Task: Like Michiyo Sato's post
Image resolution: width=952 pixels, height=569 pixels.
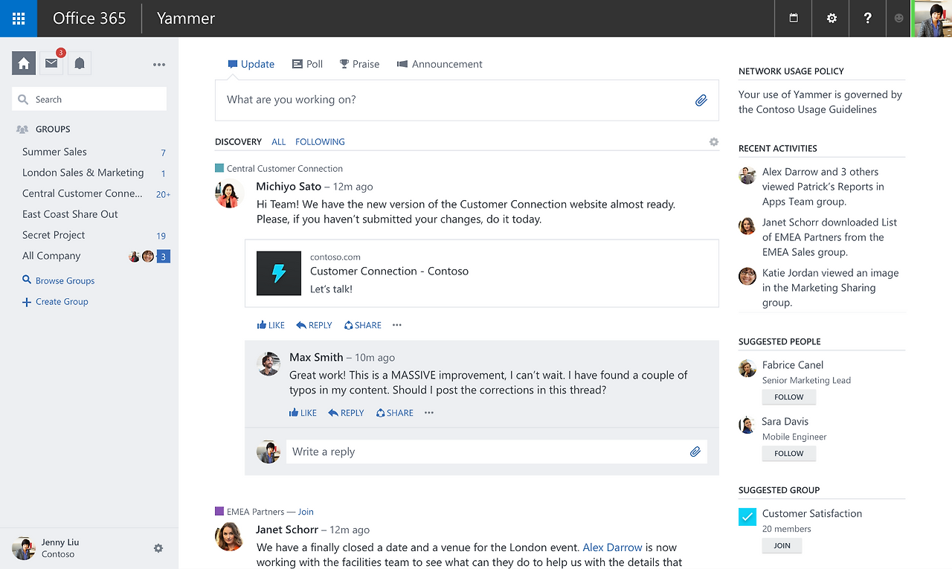Action: tap(270, 325)
